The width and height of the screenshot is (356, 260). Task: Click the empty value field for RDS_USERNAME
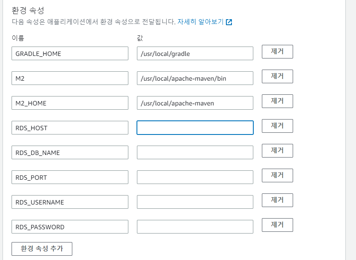195,202
